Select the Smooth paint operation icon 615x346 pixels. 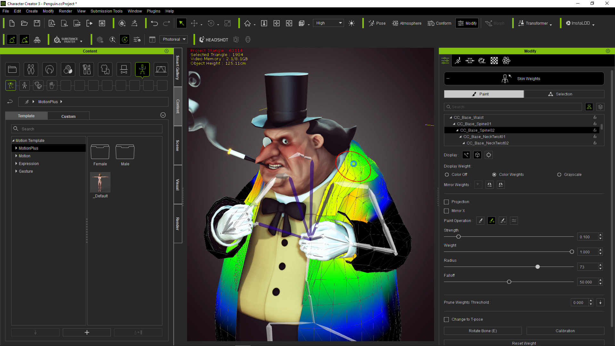click(514, 221)
